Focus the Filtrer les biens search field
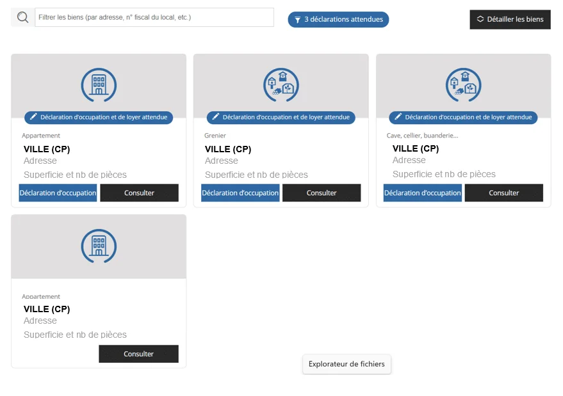 tap(154, 17)
